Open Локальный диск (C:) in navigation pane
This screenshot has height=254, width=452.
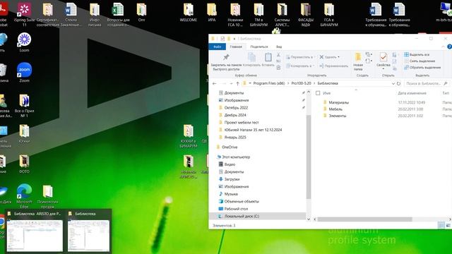258,217
